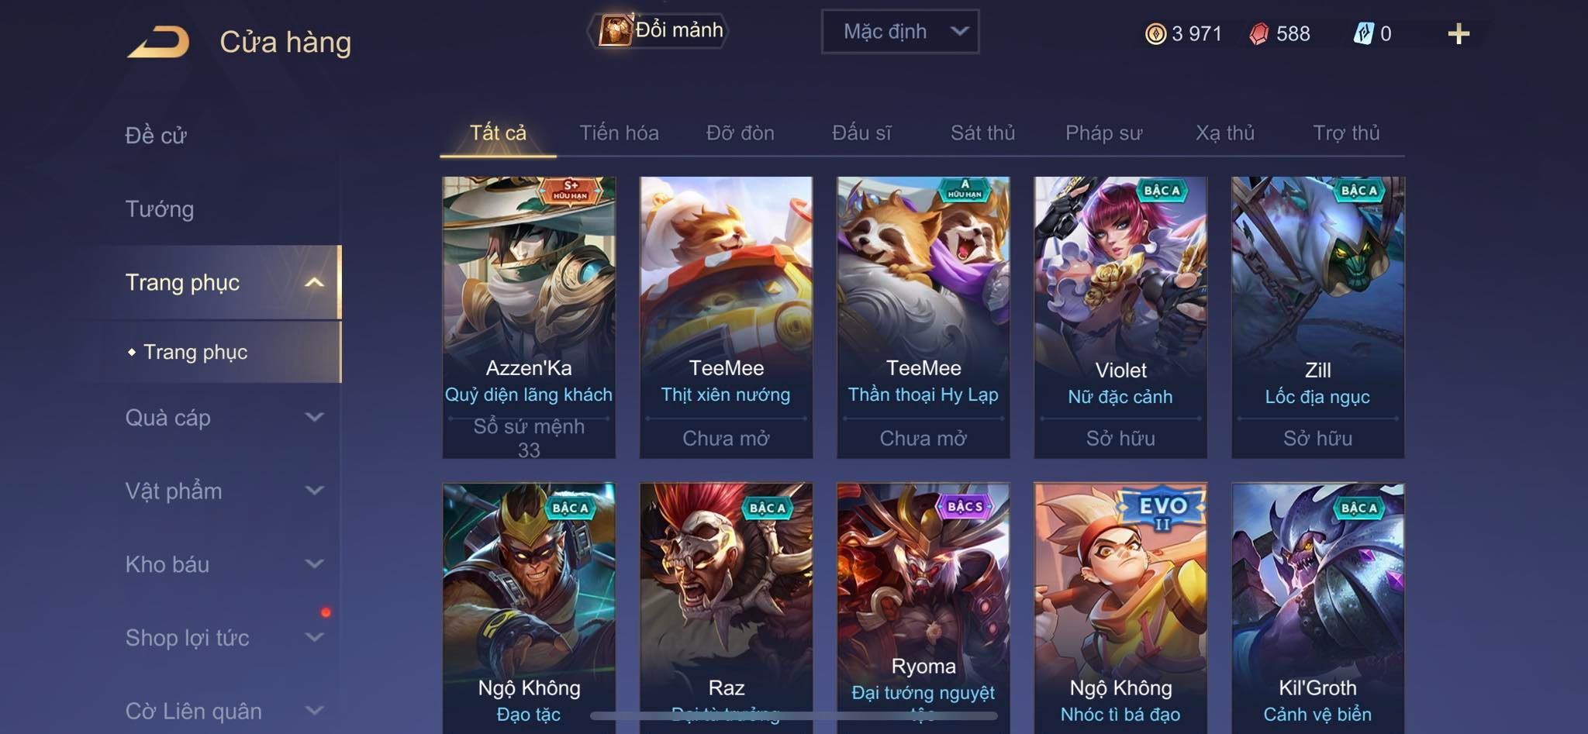Go back using the golden arrow
The image size is (1588, 734).
pyautogui.click(x=159, y=42)
